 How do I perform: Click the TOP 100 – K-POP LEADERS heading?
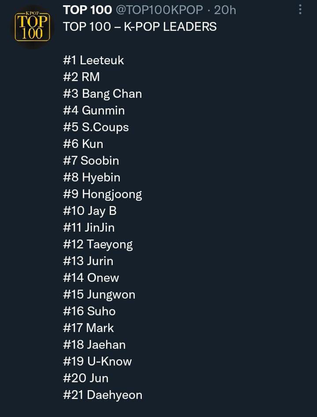click(140, 26)
